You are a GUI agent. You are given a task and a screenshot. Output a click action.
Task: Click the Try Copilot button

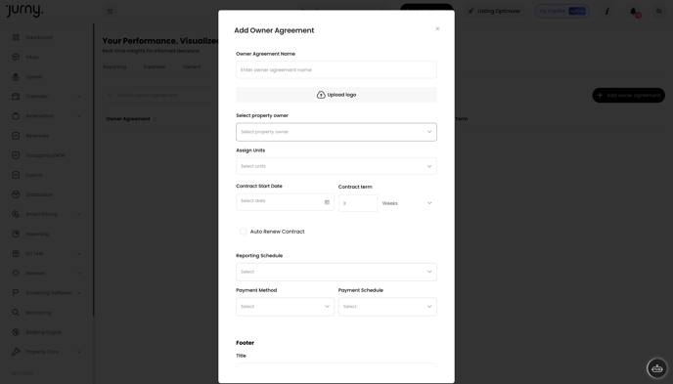(561, 11)
